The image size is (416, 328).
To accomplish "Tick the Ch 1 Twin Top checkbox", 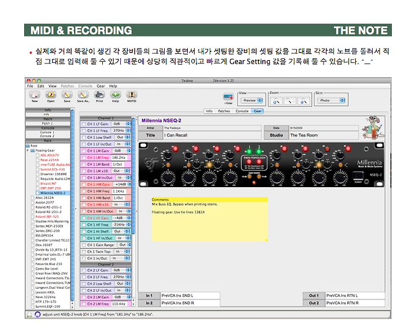I will point(84,252).
